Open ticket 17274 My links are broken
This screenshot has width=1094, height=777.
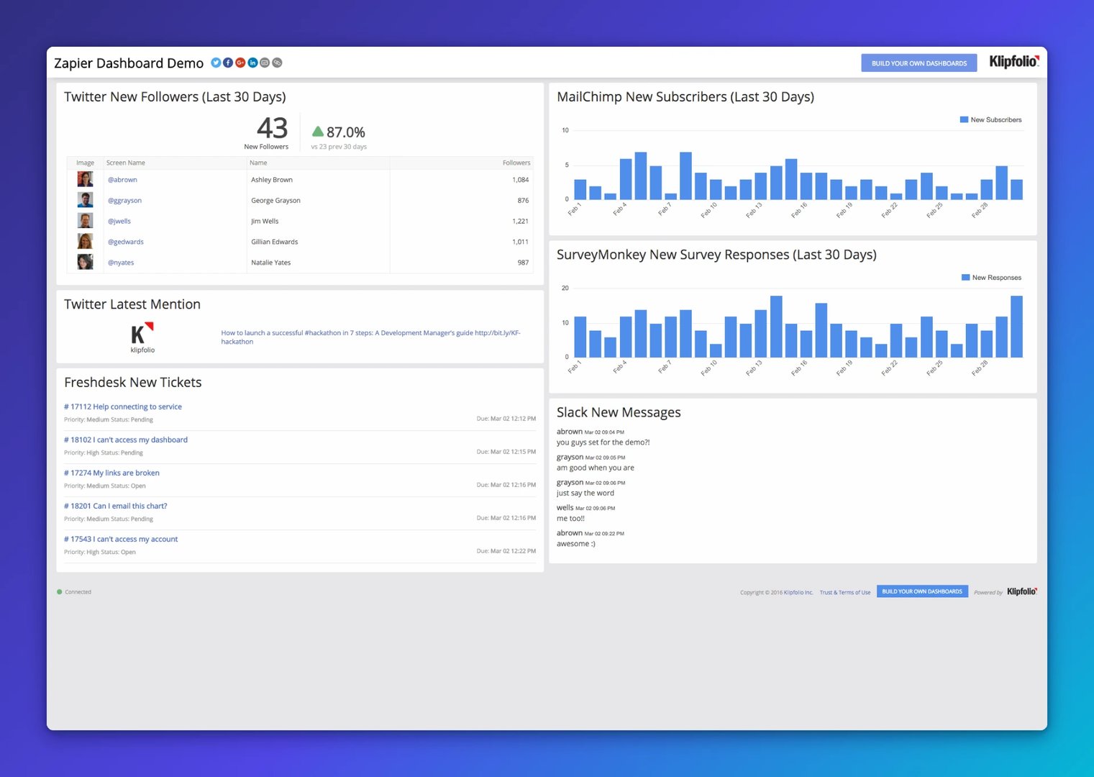pos(111,473)
